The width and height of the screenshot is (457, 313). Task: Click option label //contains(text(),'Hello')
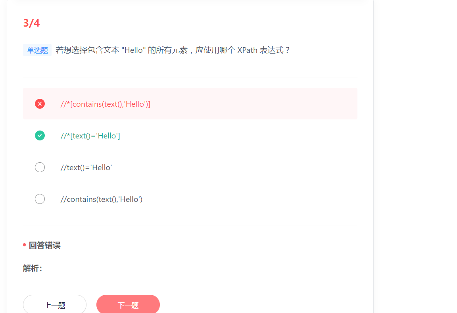[x=101, y=199]
